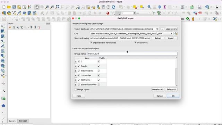Enable the Merge layers checkbox
This screenshot has width=222, height=125.
76,90
